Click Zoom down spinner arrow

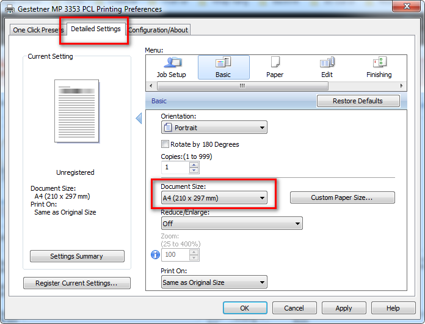tap(194, 258)
